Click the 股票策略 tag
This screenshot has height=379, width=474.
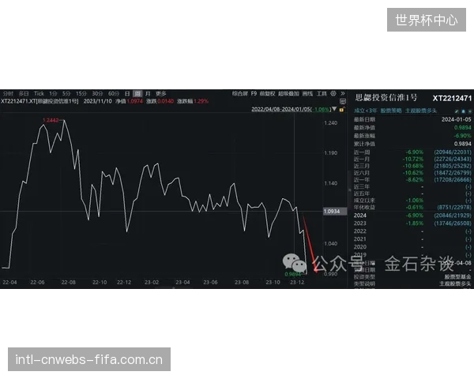point(391,111)
